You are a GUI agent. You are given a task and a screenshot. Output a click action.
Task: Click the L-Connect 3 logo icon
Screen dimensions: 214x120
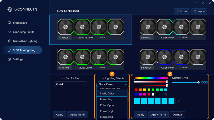[x=10, y=9]
